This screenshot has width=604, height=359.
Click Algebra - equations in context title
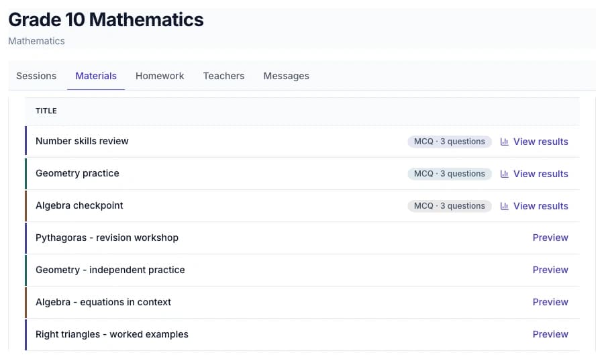pyautogui.click(x=103, y=302)
